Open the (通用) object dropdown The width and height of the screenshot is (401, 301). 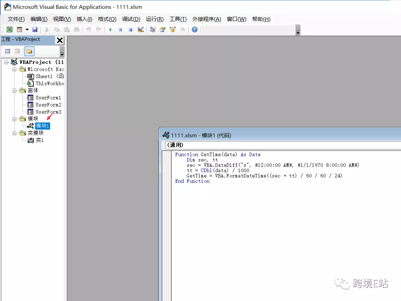tap(283, 145)
